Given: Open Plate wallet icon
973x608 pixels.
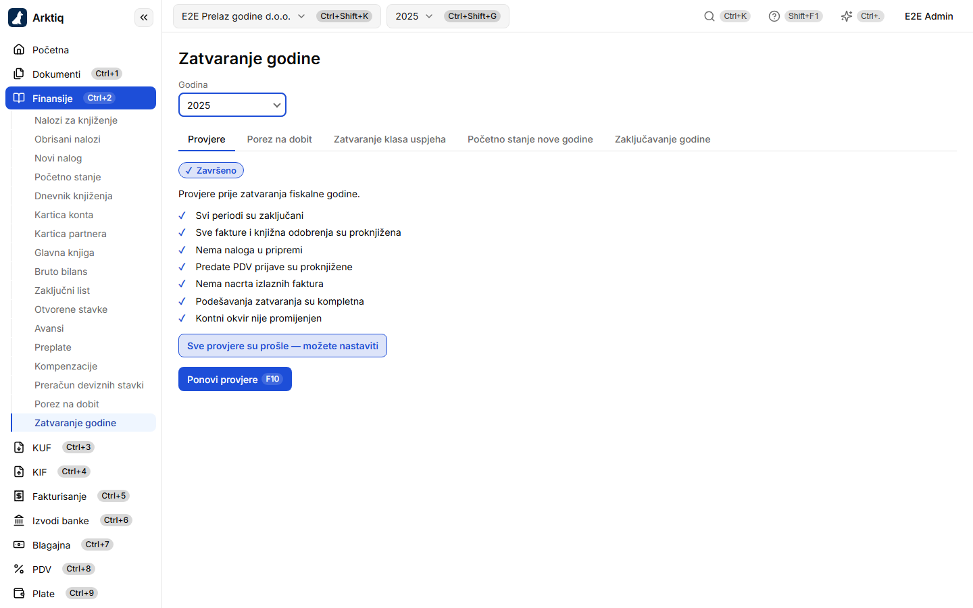Looking at the screenshot, I should [19, 593].
